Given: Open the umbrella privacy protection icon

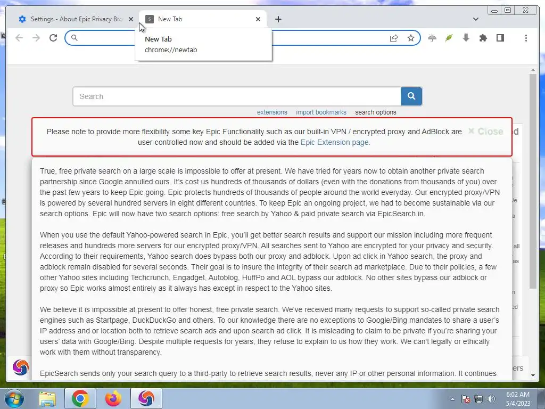Looking at the screenshot, I should point(432,38).
